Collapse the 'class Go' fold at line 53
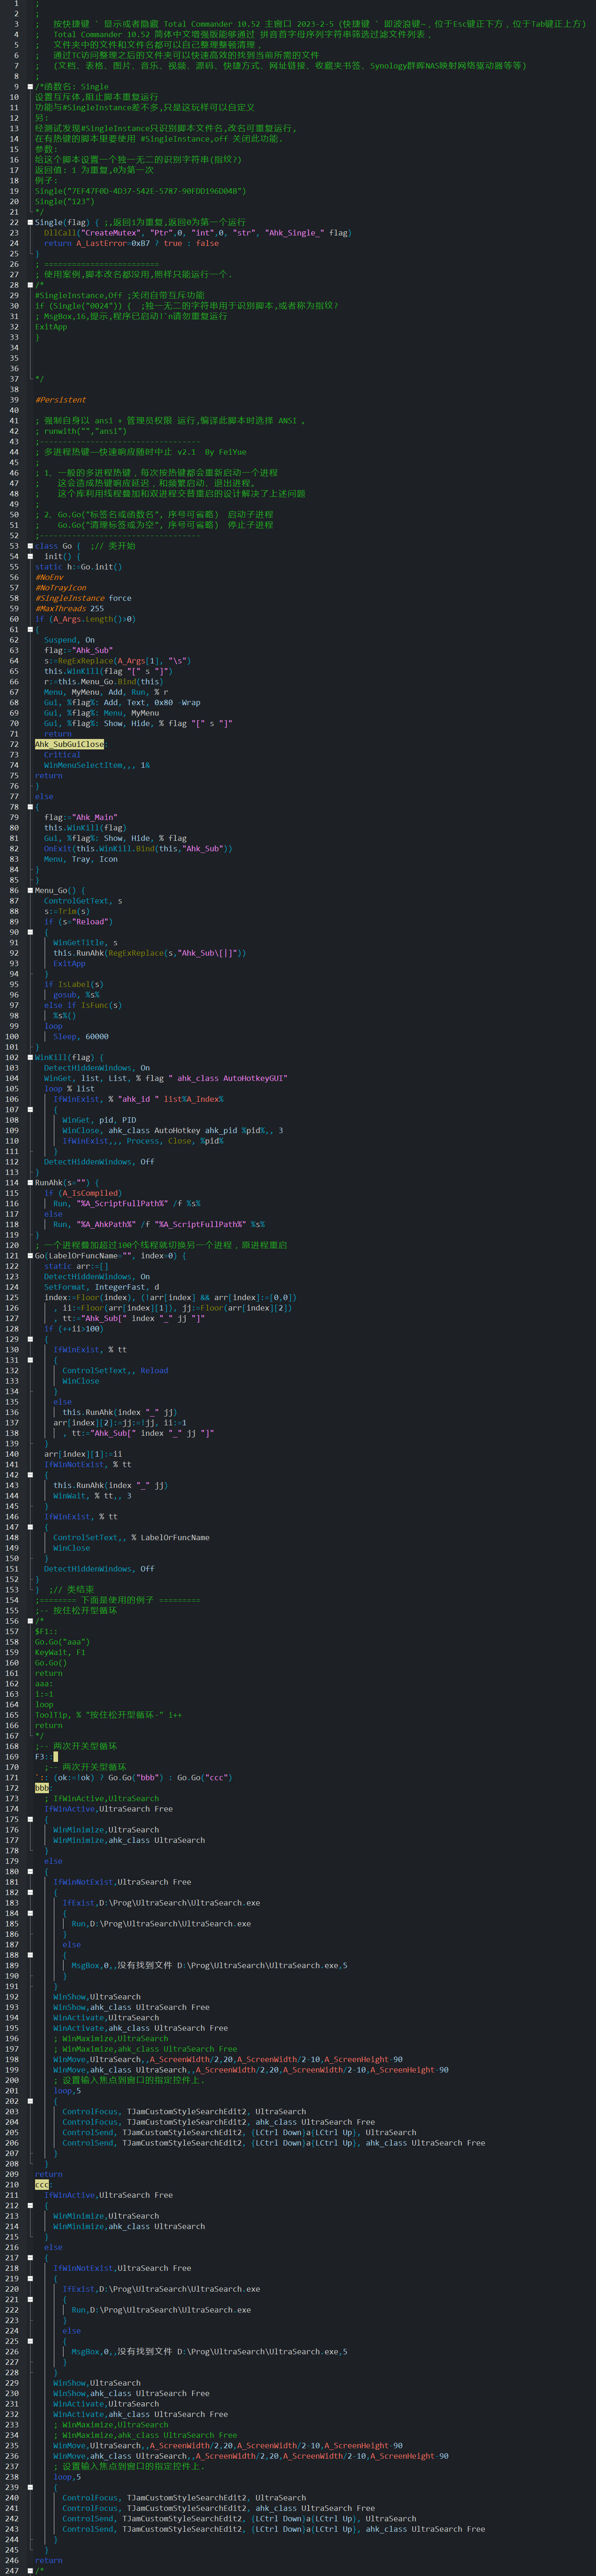Image resolution: width=596 pixels, height=2576 pixels. click(30, 546)
